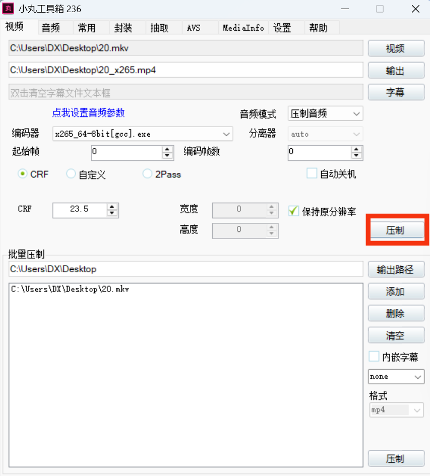Image resolution: width=430 pixels, height=476 pixels.
Task: Click the 编码帧数 number field
Action: pos(320,152)
